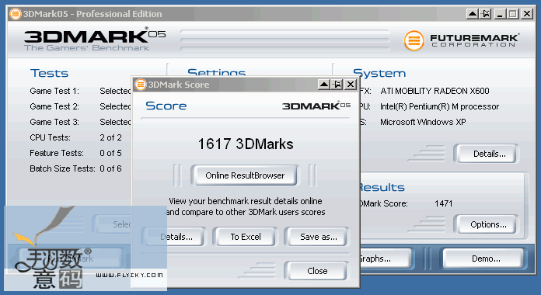The height and width of the screenshot is (295, 541).
Task: Minimize the main 3DMark05 window
Action: [500, 14]
